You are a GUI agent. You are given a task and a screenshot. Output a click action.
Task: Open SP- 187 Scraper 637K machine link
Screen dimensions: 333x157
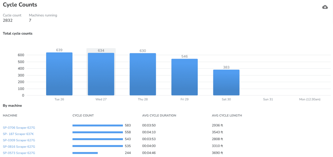(x=18, y=134)
